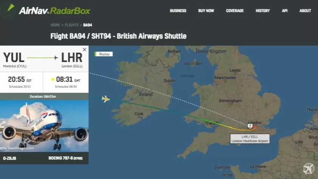This screenshot has width=318, height=179.
Task: Click the route arrow plane icon between YUL and LHR
Action: (x=56, y=58)
